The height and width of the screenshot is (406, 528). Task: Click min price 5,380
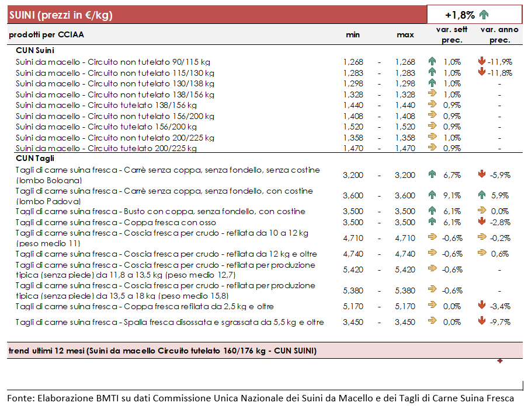coord(353,290)
